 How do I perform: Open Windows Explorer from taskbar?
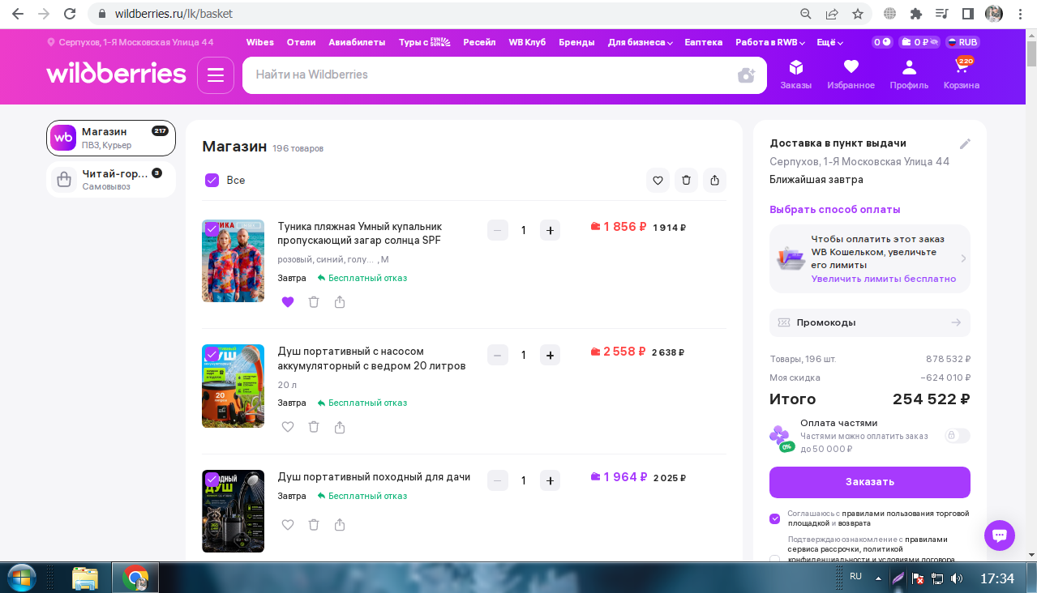tap(85, 578)
